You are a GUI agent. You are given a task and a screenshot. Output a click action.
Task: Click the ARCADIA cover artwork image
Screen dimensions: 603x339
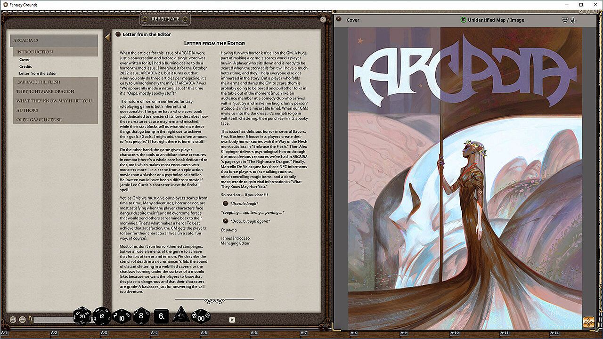pos(465,178)
